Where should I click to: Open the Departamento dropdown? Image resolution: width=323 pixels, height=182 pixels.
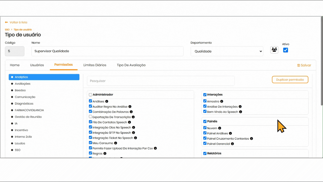click(227, 51)
